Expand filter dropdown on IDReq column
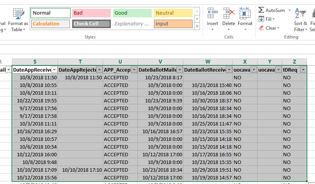Image resolution: width=315 pixels, height=184 pixels. click(303, 70)
